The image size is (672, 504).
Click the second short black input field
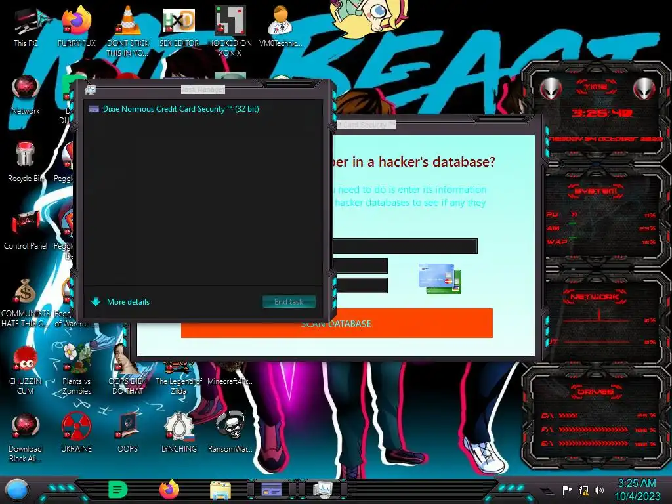pos(361,266)
